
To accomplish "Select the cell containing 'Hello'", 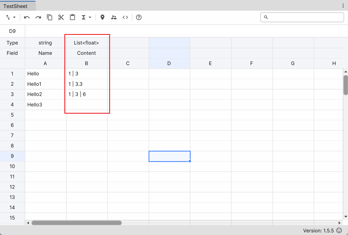I will (45, 74).
